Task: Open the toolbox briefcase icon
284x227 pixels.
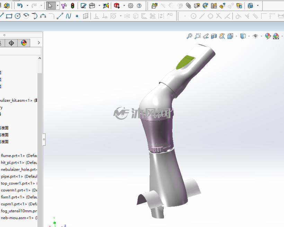Action: tap(92, 6)
